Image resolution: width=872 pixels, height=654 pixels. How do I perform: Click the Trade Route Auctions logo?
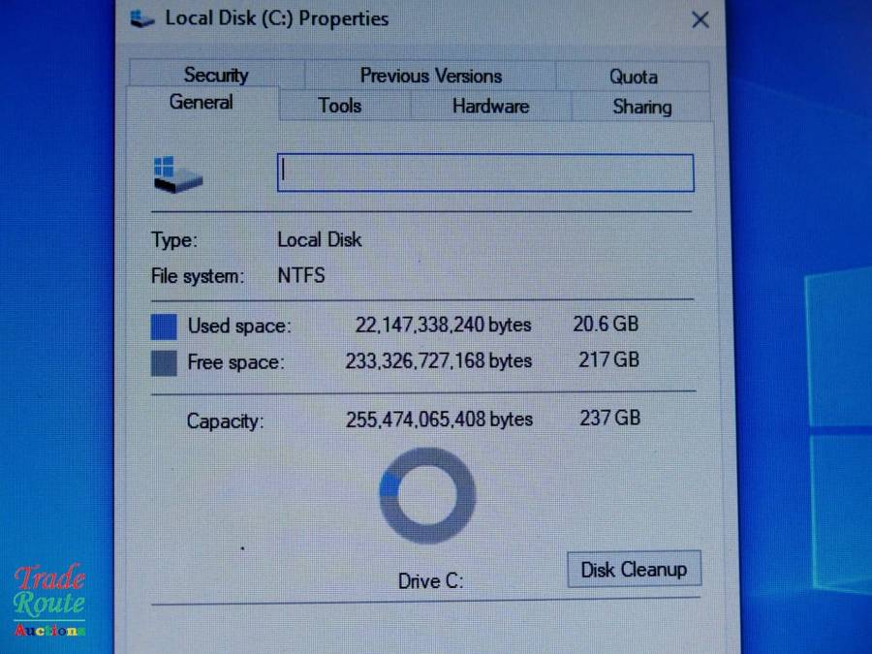(49, 601)
